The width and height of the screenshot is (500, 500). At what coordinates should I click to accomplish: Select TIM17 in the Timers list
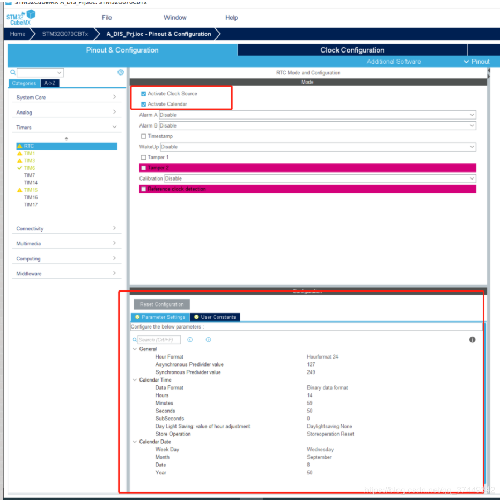(x=31, y=205)
